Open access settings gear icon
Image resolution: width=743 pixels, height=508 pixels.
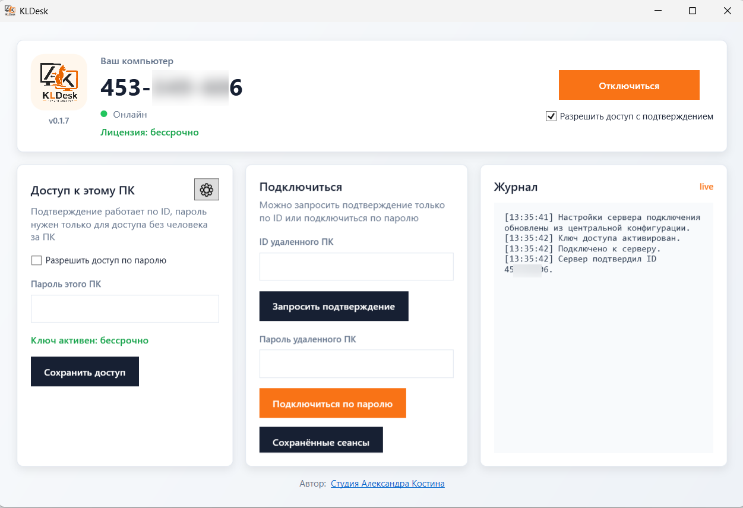pos(207,190)
